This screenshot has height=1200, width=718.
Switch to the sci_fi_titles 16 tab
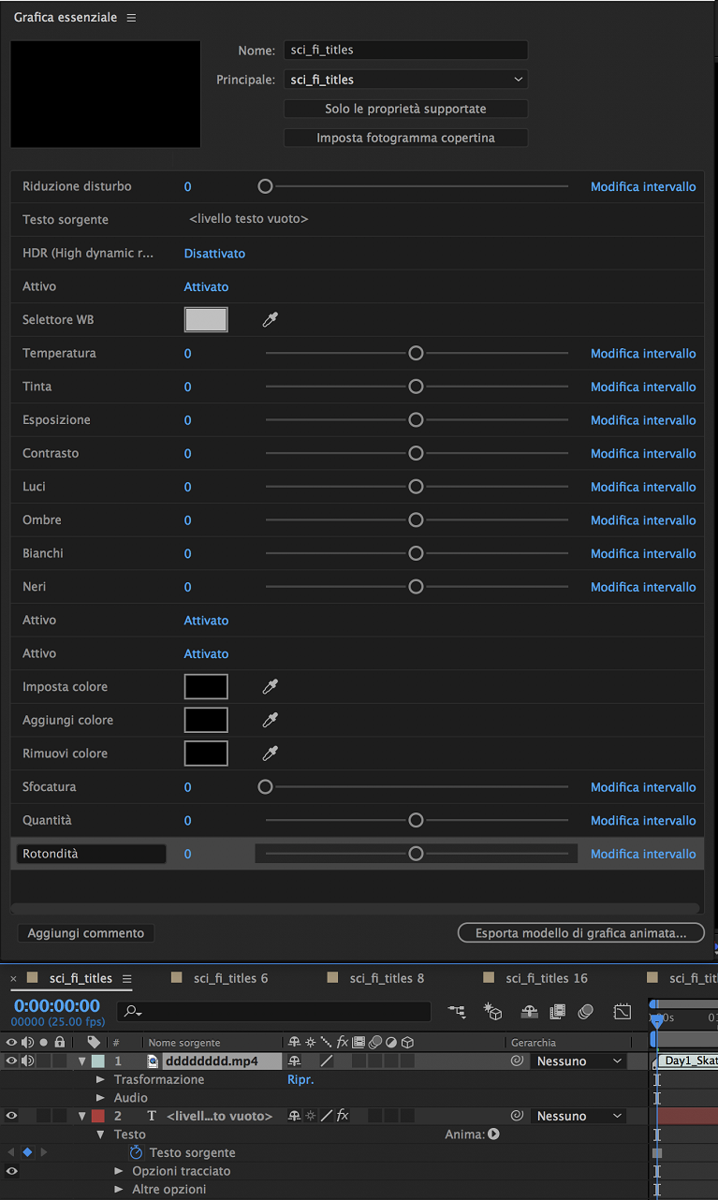[x=546, y=978]
